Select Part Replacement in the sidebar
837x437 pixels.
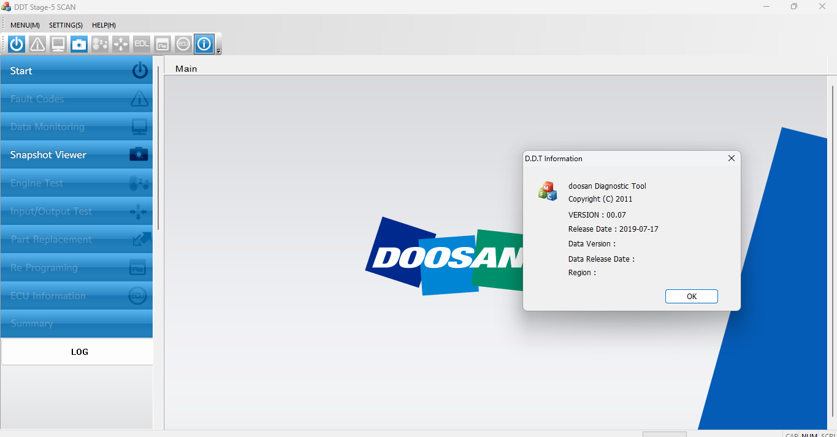point(77,240)
